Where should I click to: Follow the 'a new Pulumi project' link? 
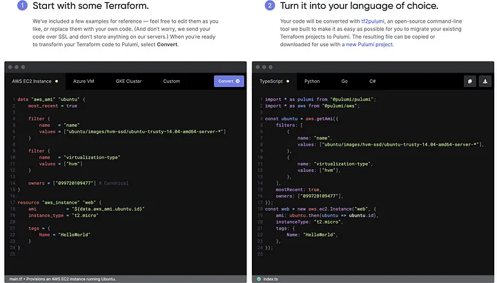point(367,44)
